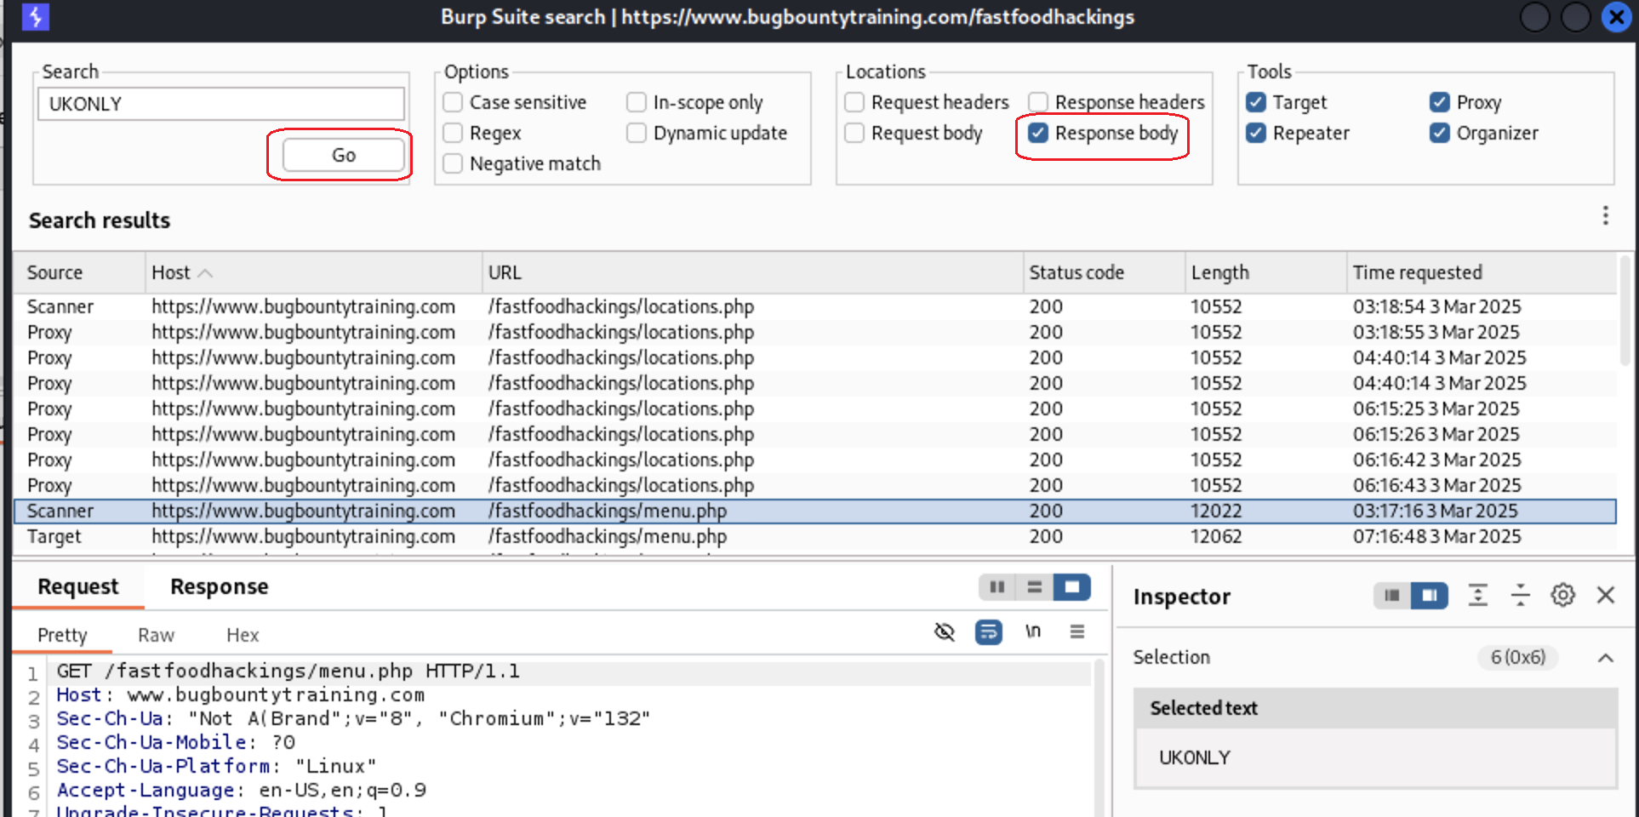Uncheck the Repeater tool checkbox
Screen dimensions: 1639x817
click(x=1256, y=133)
